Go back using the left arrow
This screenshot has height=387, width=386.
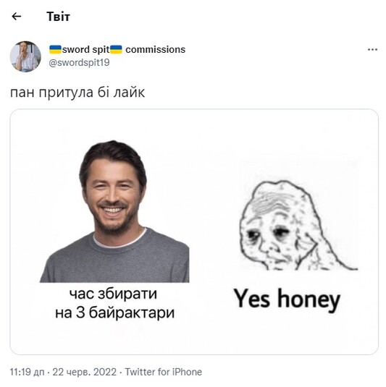coord(17,17)
